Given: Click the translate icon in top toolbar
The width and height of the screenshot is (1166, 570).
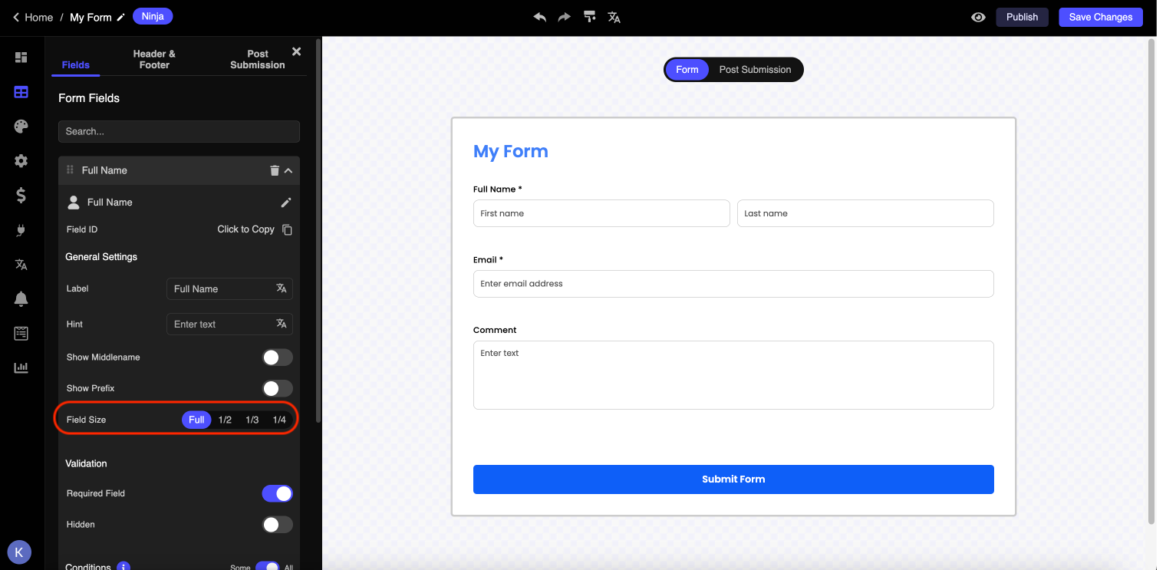Looking at the screenshot, I should pos(614,17).
